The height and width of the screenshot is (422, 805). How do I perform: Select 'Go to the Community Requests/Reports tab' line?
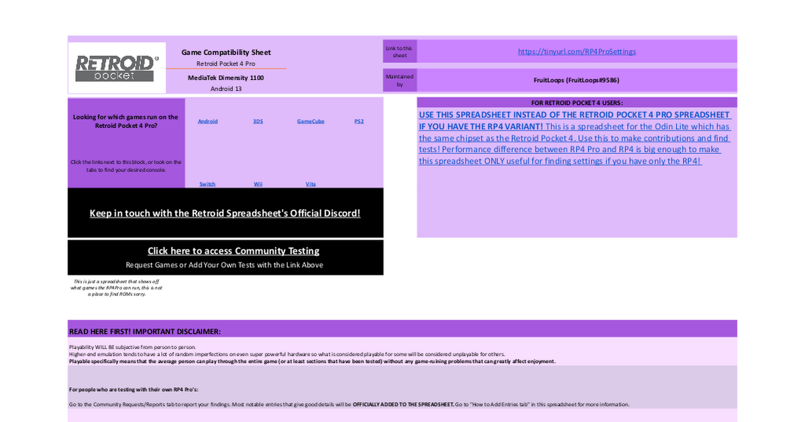[x=349, y=405]
